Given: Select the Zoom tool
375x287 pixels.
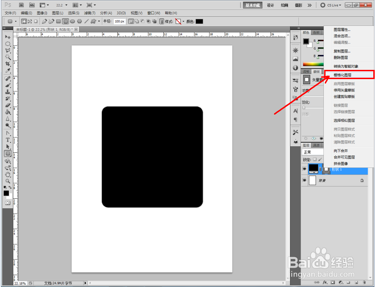Looking at the screenshot, I should click(x=8, y=181).
